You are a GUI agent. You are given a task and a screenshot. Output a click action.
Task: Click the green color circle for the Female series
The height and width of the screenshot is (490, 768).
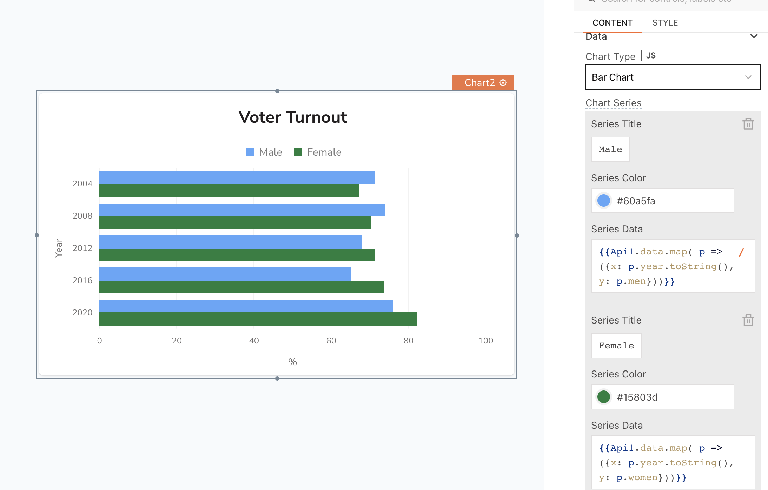pos(603,397)
